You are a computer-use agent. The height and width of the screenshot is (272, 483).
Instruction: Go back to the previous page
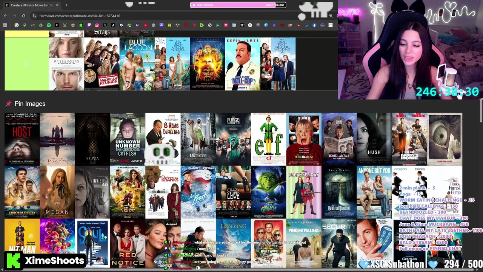click(6, 16)
